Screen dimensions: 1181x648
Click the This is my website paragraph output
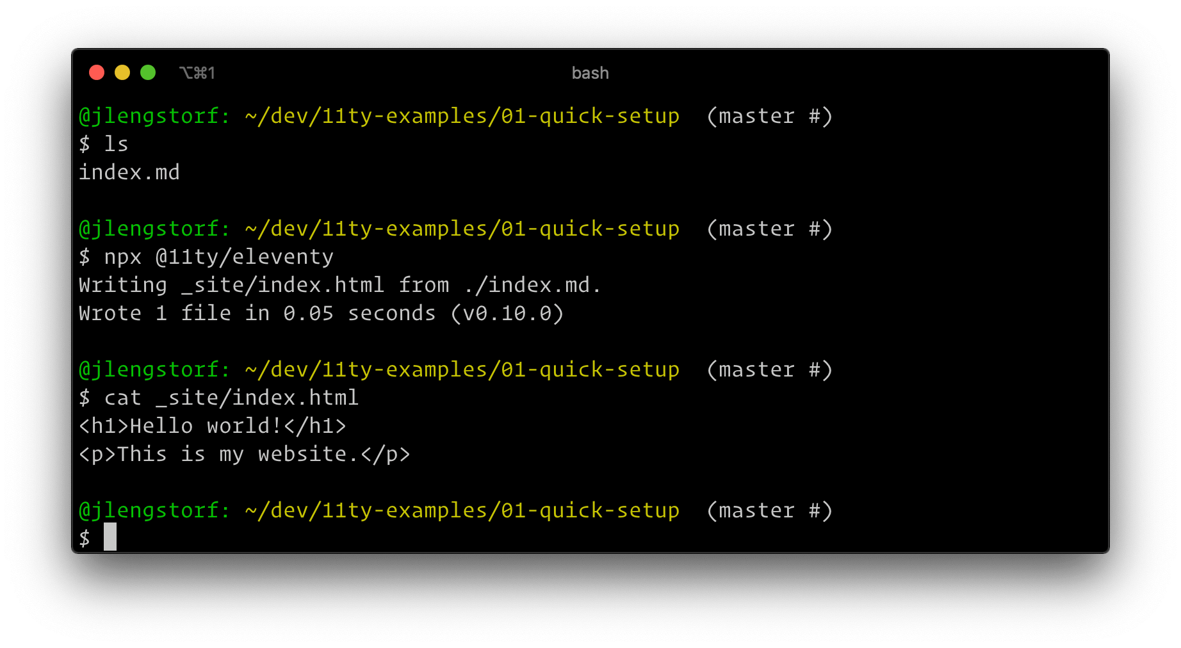click(x=243, y=453)
